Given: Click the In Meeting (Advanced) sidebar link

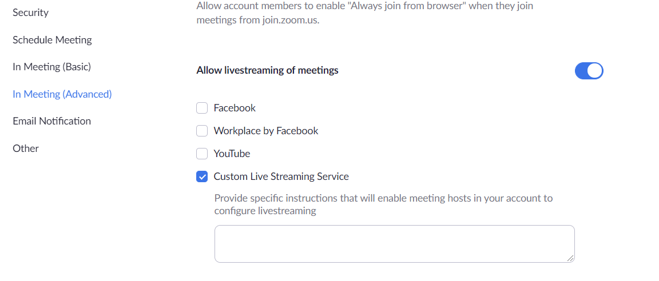Looking at the screenshot, I should [62, 94].
